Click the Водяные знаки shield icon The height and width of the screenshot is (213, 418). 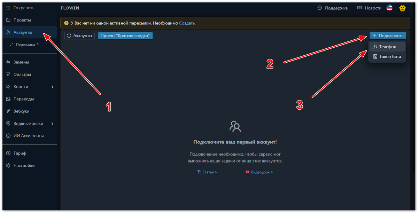coord(8,124)
